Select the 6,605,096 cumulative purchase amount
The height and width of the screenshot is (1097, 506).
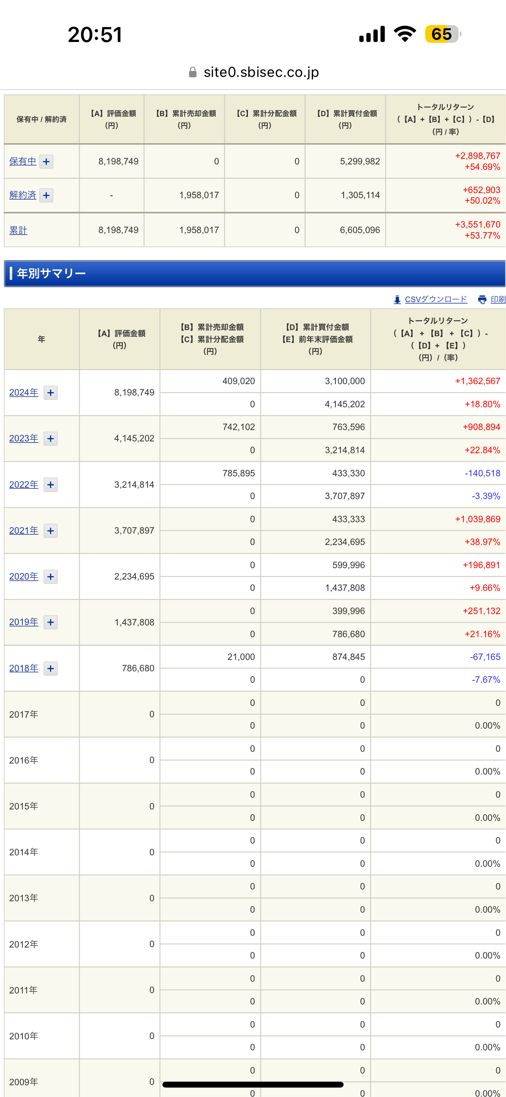(x=360, y=230)
